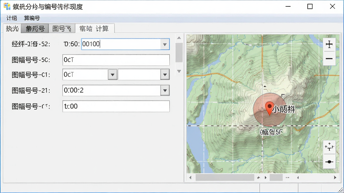
Task: Switch to the tab ending in 计算
Action: point(94,29)
